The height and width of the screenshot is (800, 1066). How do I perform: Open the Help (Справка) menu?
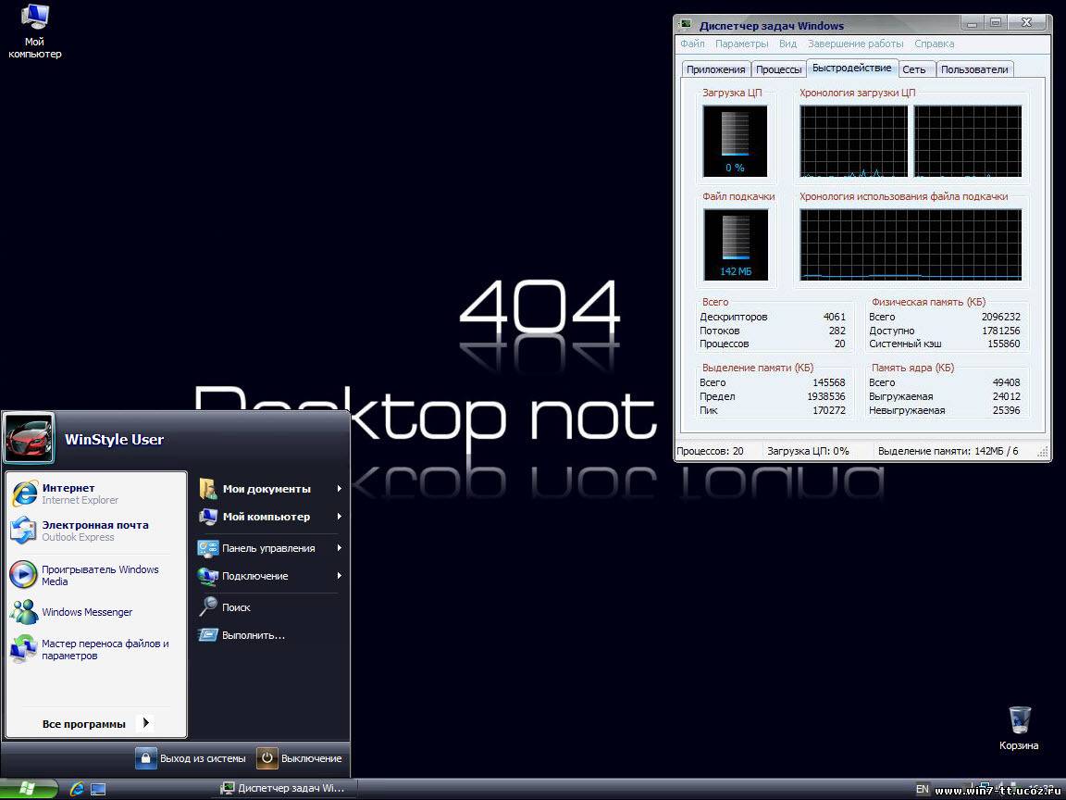tap(934, 44)
